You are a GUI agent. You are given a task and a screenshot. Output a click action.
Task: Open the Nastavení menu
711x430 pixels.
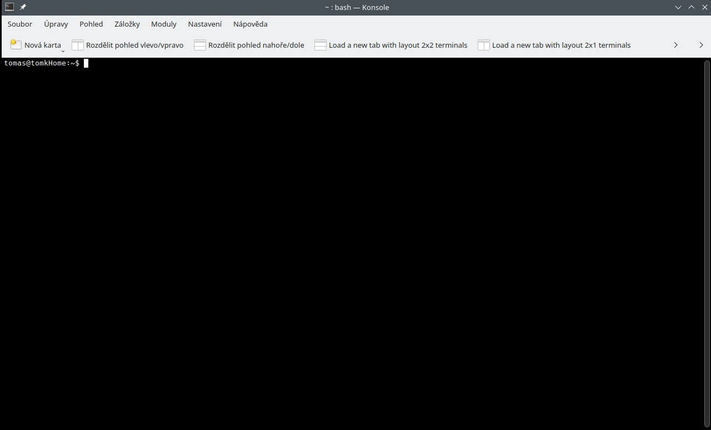(205, 24)
